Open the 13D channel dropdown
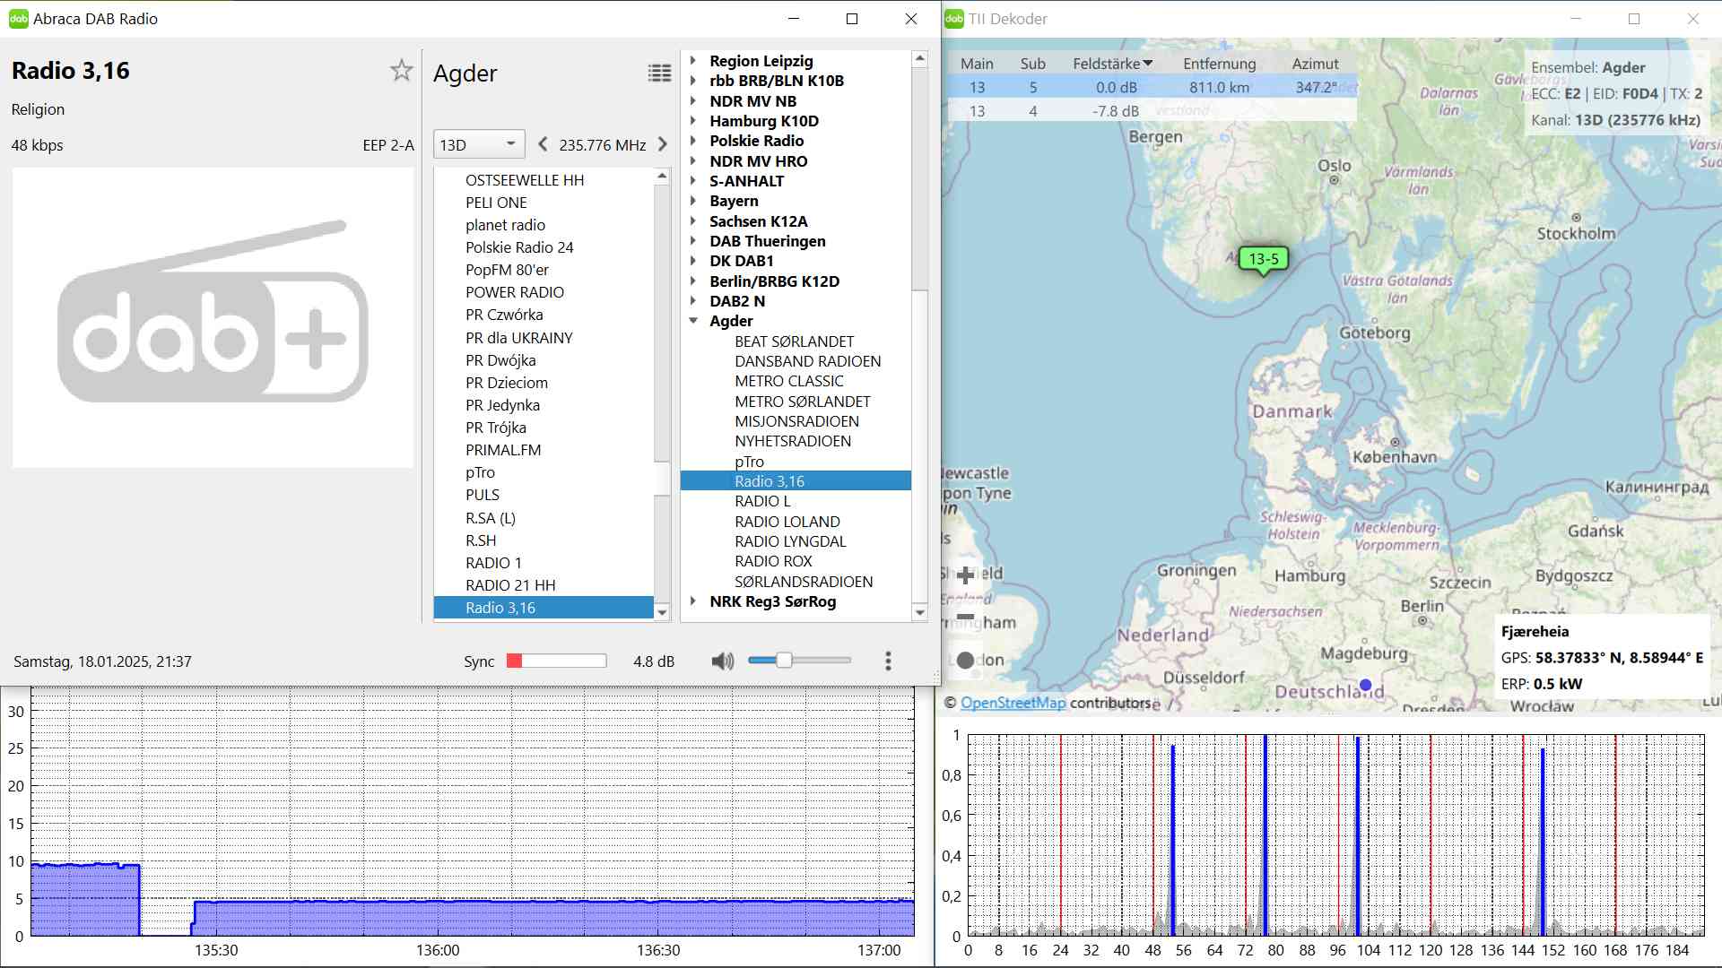Image resolution: width=1722 pixels, height=968 pixels. (x=479, y=144)
